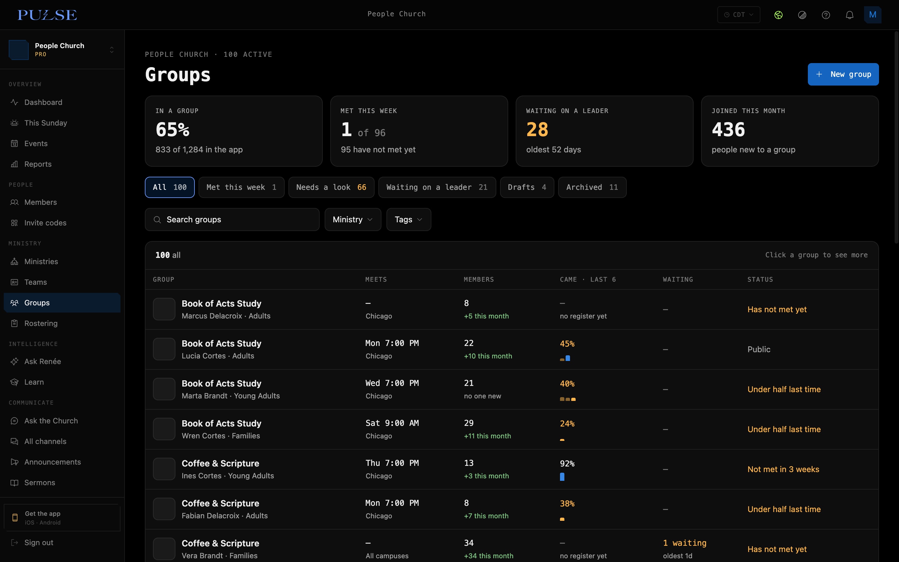Screen dimensions: 899x562
Task: Switch to Waiting on a leader tab
Action: [x=437, y=187]
